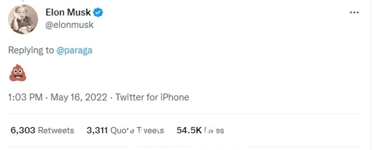Screen dimensions: 374x150
Task: View the 3,311 Quote Tweets list
Action: pyautogui.click(x=125, y=130)
